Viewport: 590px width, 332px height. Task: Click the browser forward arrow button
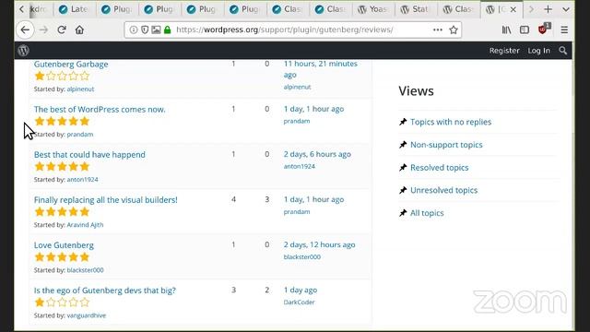[x=43, y=30]
